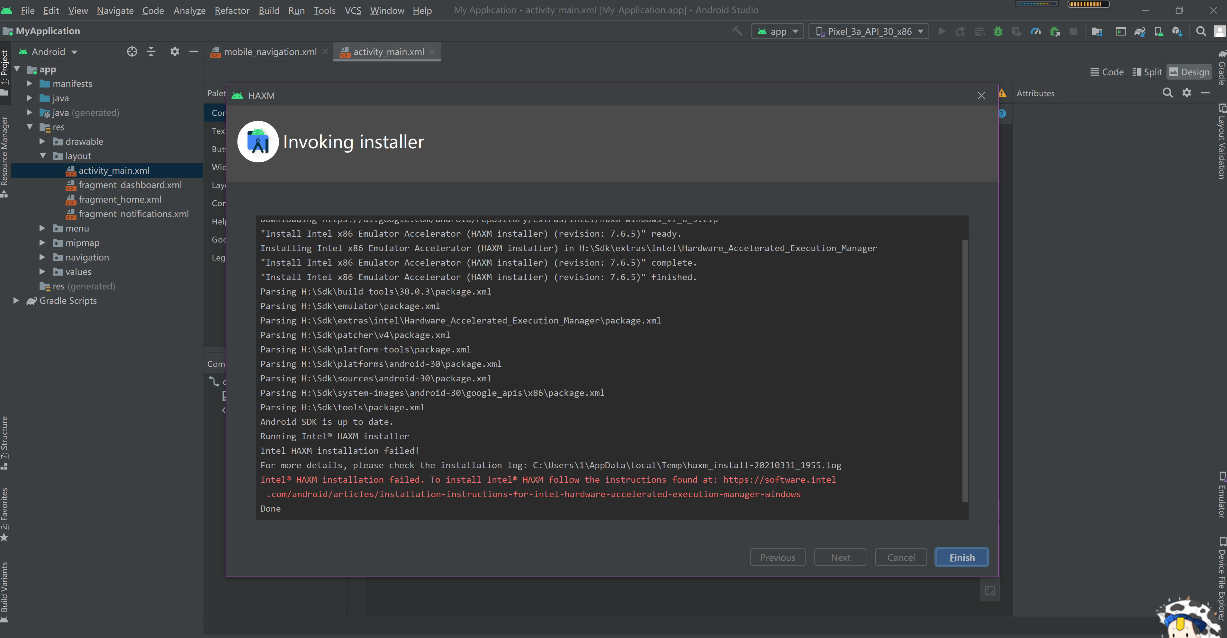
Task: Search attributes with the magnifier icon
Action: pos(1168,93)
